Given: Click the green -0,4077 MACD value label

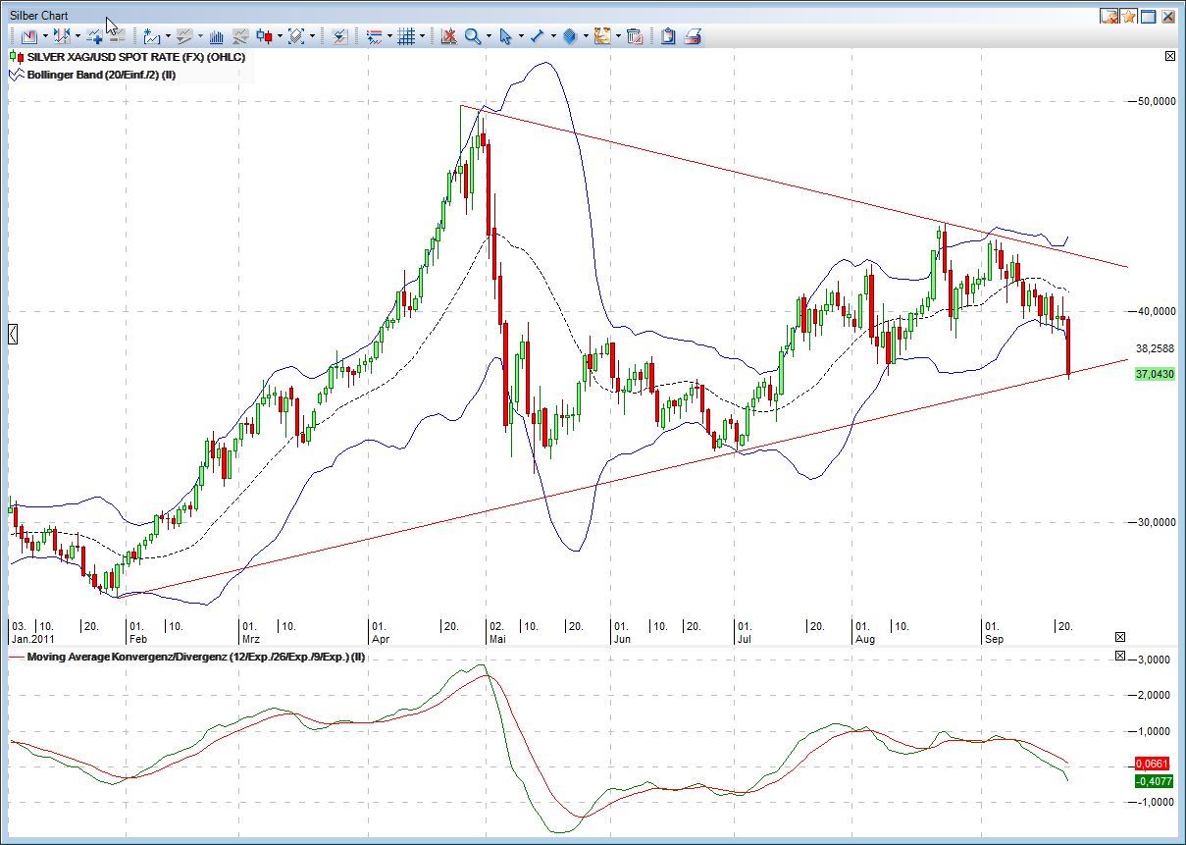Looking at the screenshot, I should pos(1152,781).
